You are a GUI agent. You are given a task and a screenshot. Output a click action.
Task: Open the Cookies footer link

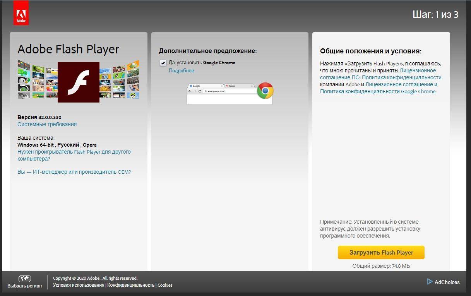pos(165,285)
